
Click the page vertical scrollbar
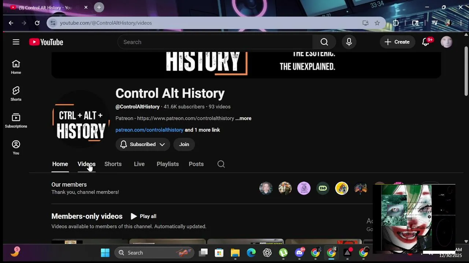click(466, 71)
